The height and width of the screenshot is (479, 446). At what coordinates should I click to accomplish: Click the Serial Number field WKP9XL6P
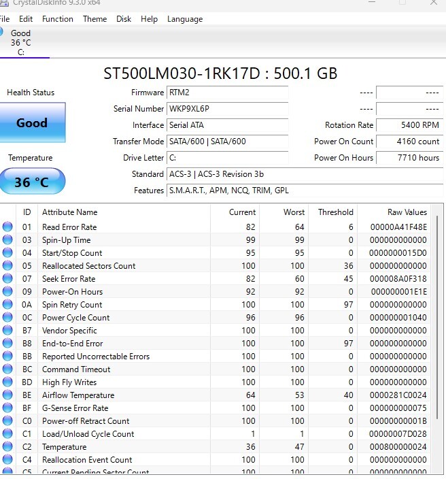pyautogui.click(x=227, y=109)
